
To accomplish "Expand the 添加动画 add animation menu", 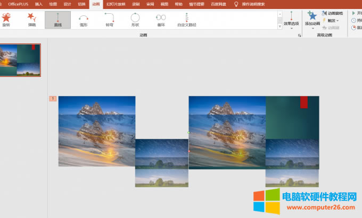I will [312, 20].
